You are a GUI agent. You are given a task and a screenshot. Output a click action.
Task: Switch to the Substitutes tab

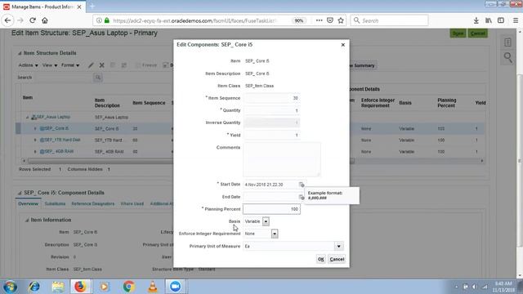tap(55, 203)
